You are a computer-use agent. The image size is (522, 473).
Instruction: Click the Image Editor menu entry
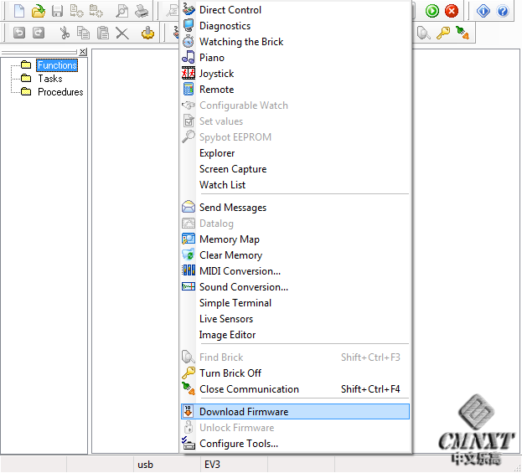[x=227, y=335]
